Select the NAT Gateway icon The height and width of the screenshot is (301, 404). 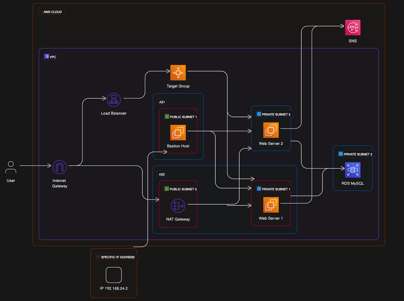click(178, 206)
